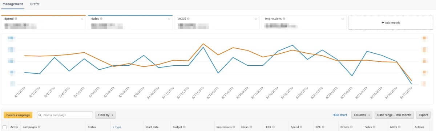Click the Sales column info icon
The width and height of the screenshot is (436, 131).
[x=374, y=127]
